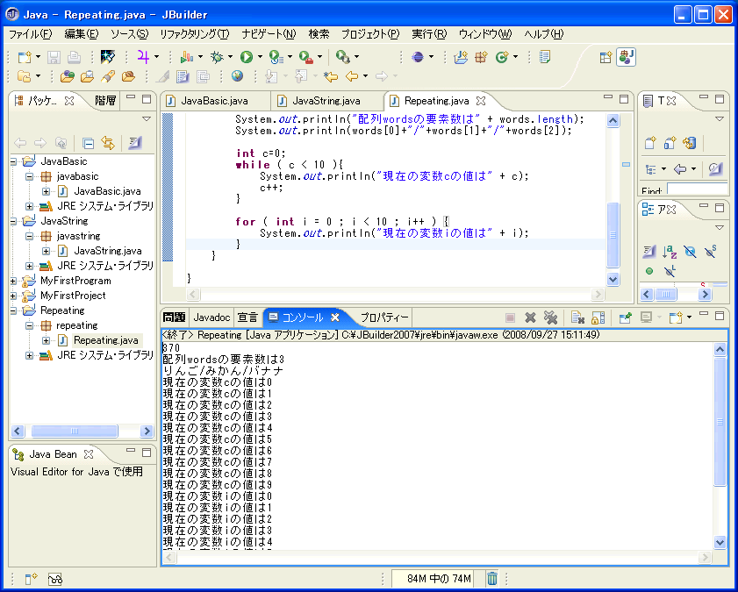This screenshot has width=738, height=592.
Task: Click the New Java Class icon
Action: pyautogui.click(x=502, y=56)
